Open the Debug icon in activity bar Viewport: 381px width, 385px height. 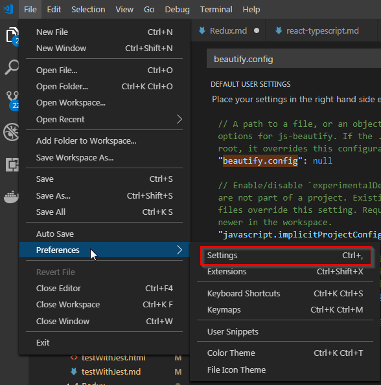coord(11,132)
